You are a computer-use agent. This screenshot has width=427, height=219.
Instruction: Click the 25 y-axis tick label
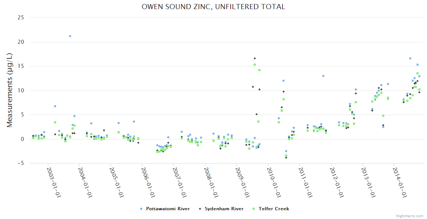21,18
